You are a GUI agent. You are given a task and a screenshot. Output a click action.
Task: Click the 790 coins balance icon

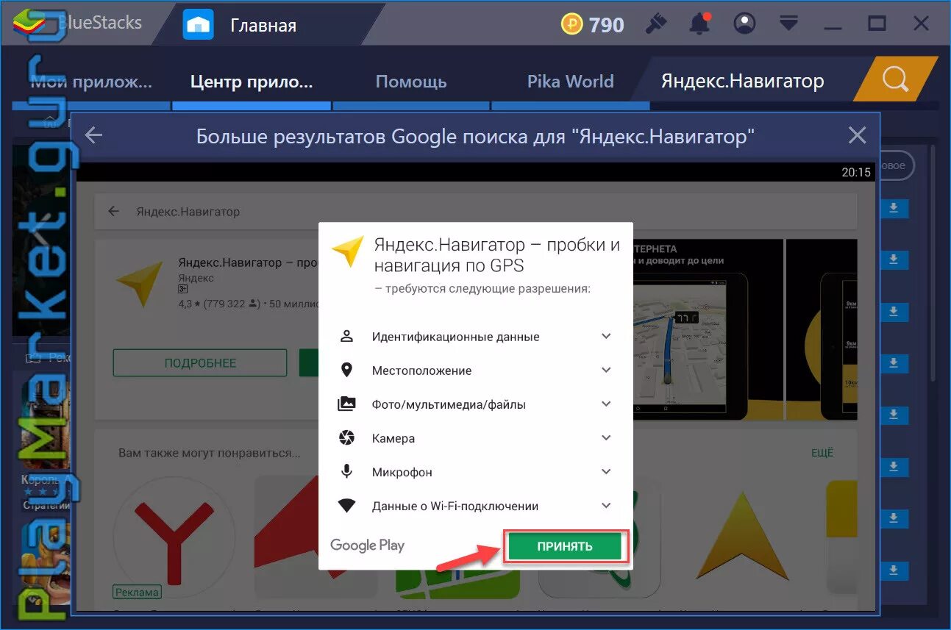click(x=571, y=25)
